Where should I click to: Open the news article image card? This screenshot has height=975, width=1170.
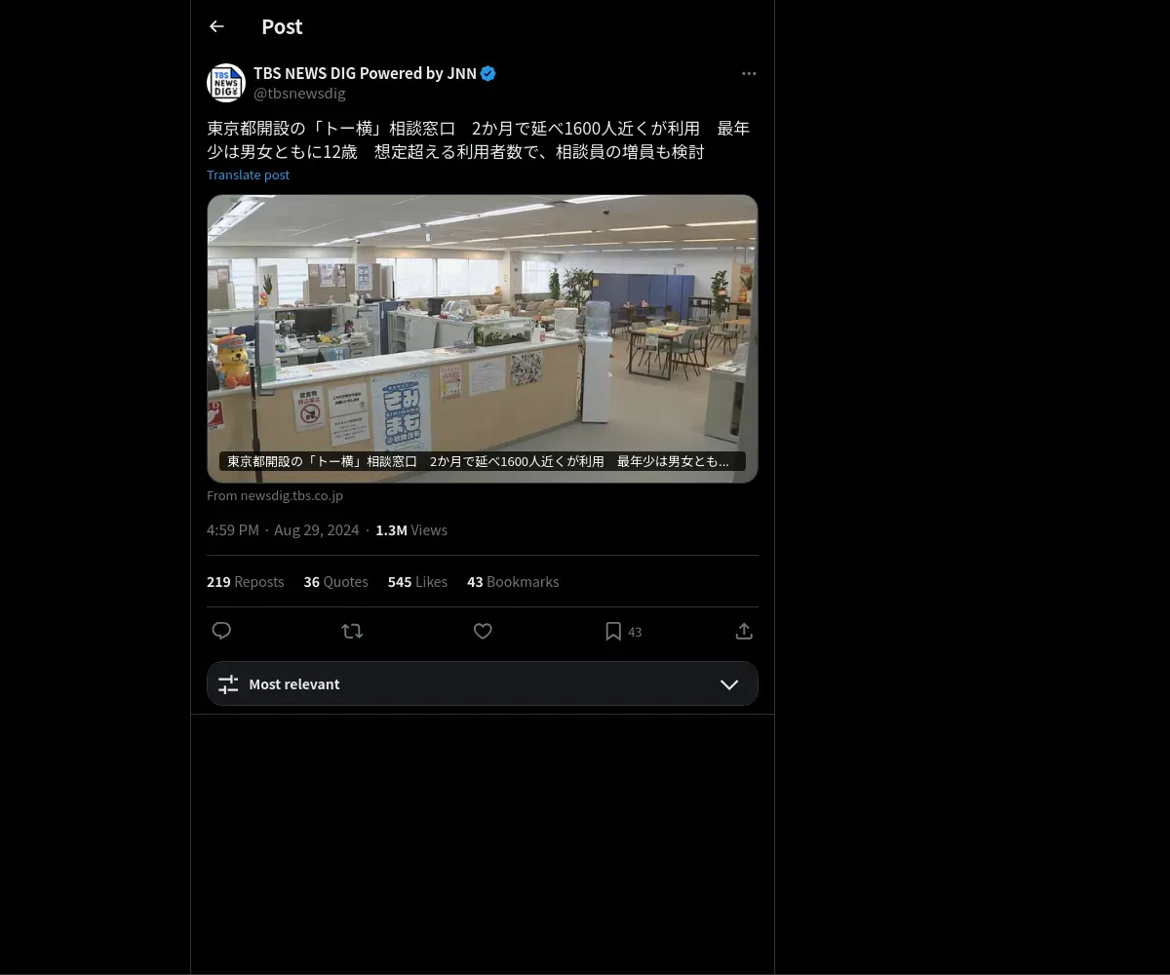483,338
